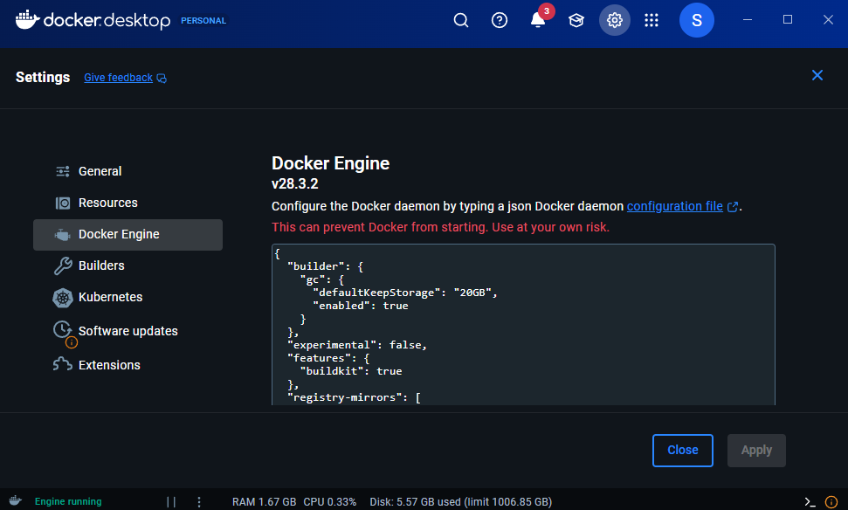Open the terminal icon in status bar
Viewport: 848px width, 510px height.
coord(810,502)
